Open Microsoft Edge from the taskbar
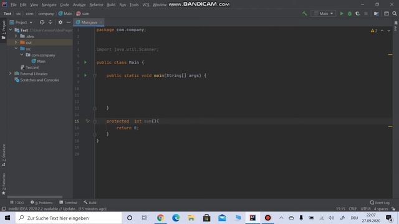 coord(176,218)
